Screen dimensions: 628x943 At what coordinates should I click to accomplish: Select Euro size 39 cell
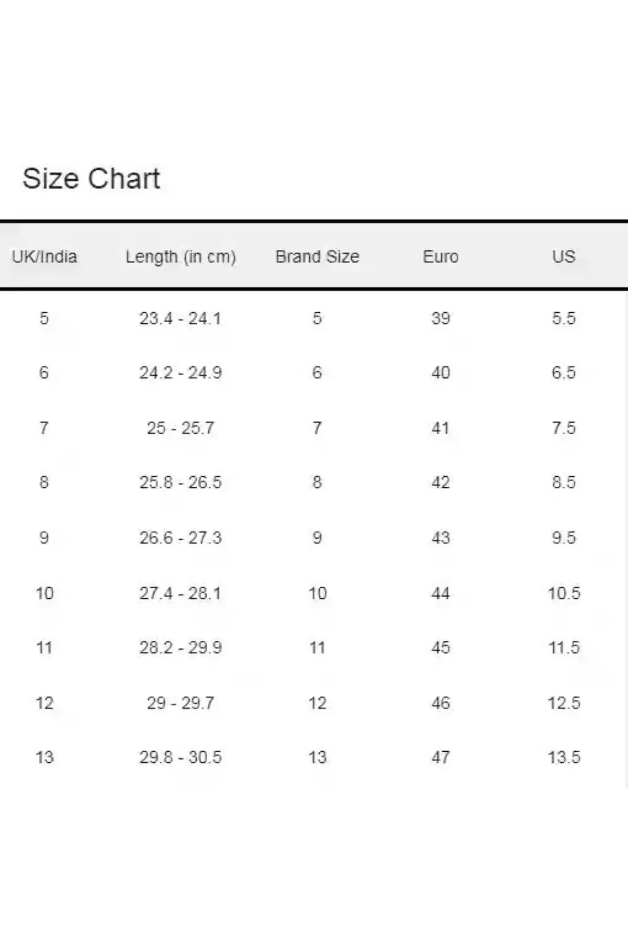pos(441,318)
